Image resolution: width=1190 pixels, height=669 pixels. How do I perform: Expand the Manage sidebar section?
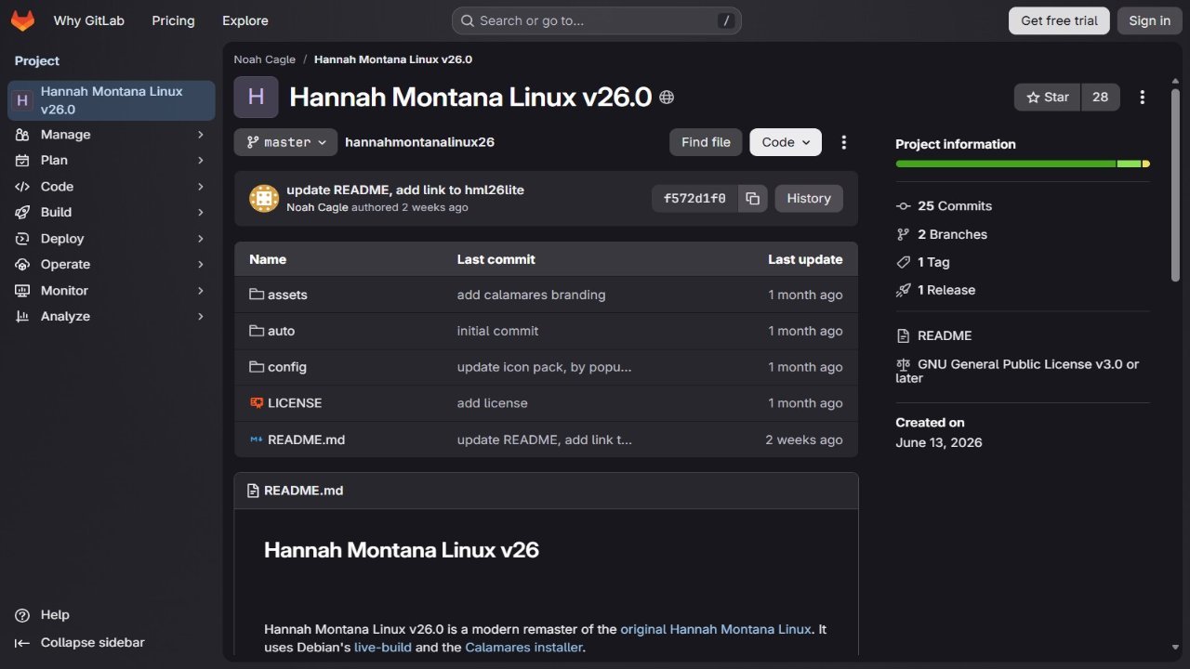pyautogui.click(x=112, y=135)
